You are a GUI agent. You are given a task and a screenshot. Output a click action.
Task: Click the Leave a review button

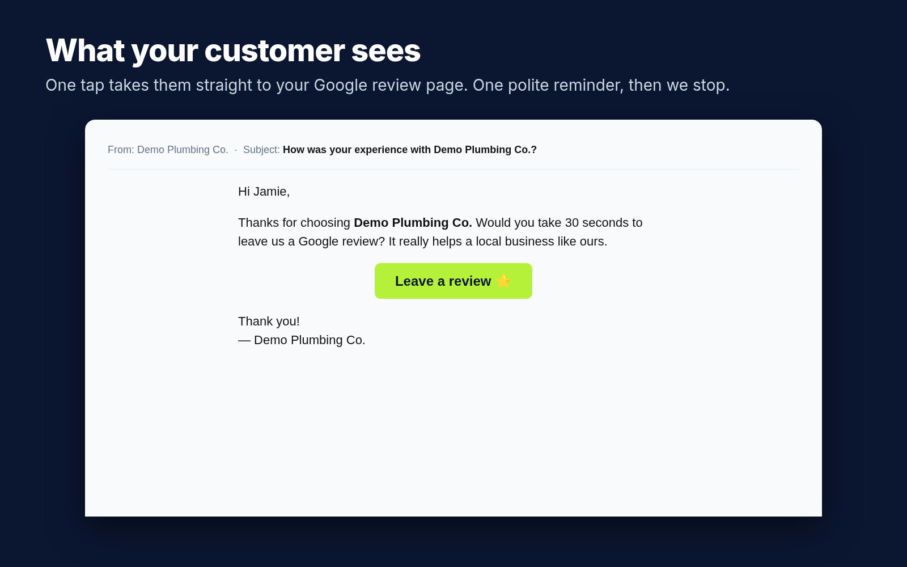point(453,281)
